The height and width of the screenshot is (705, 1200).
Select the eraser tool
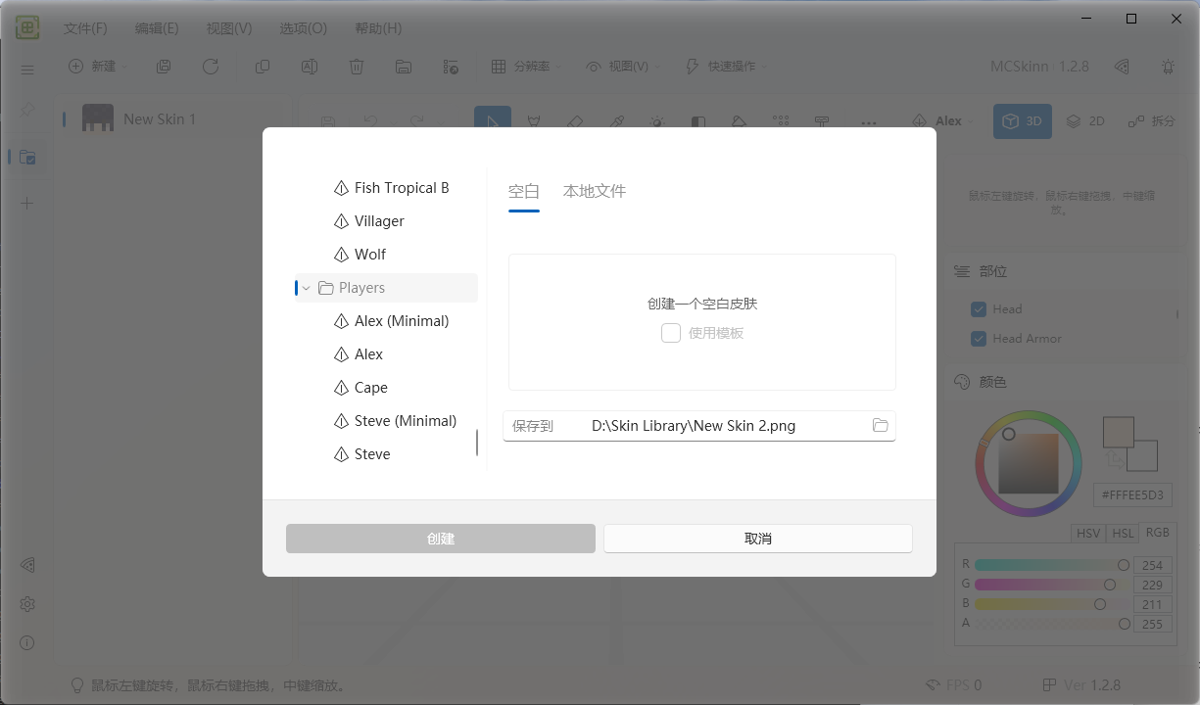pyautogui.click(x=575, y=122)
